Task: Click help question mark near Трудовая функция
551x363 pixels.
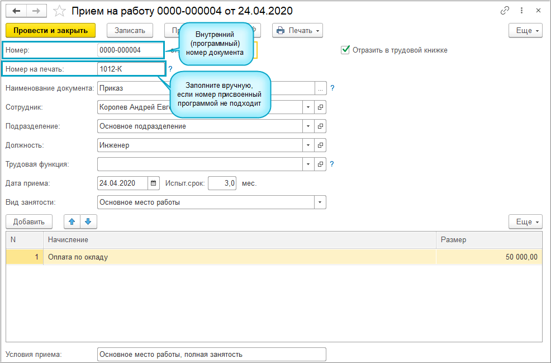Action: 332,164
